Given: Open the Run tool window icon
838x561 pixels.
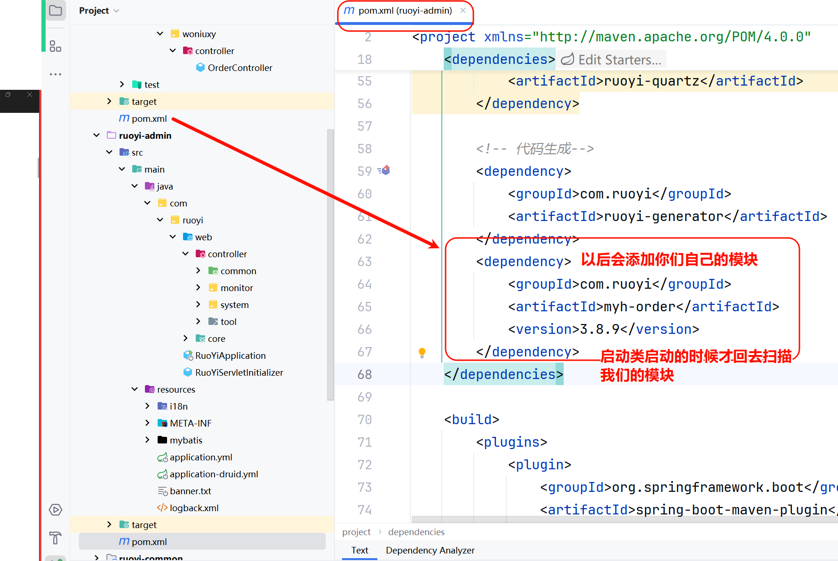Looking at the screenshot, I should pos(56,510).
